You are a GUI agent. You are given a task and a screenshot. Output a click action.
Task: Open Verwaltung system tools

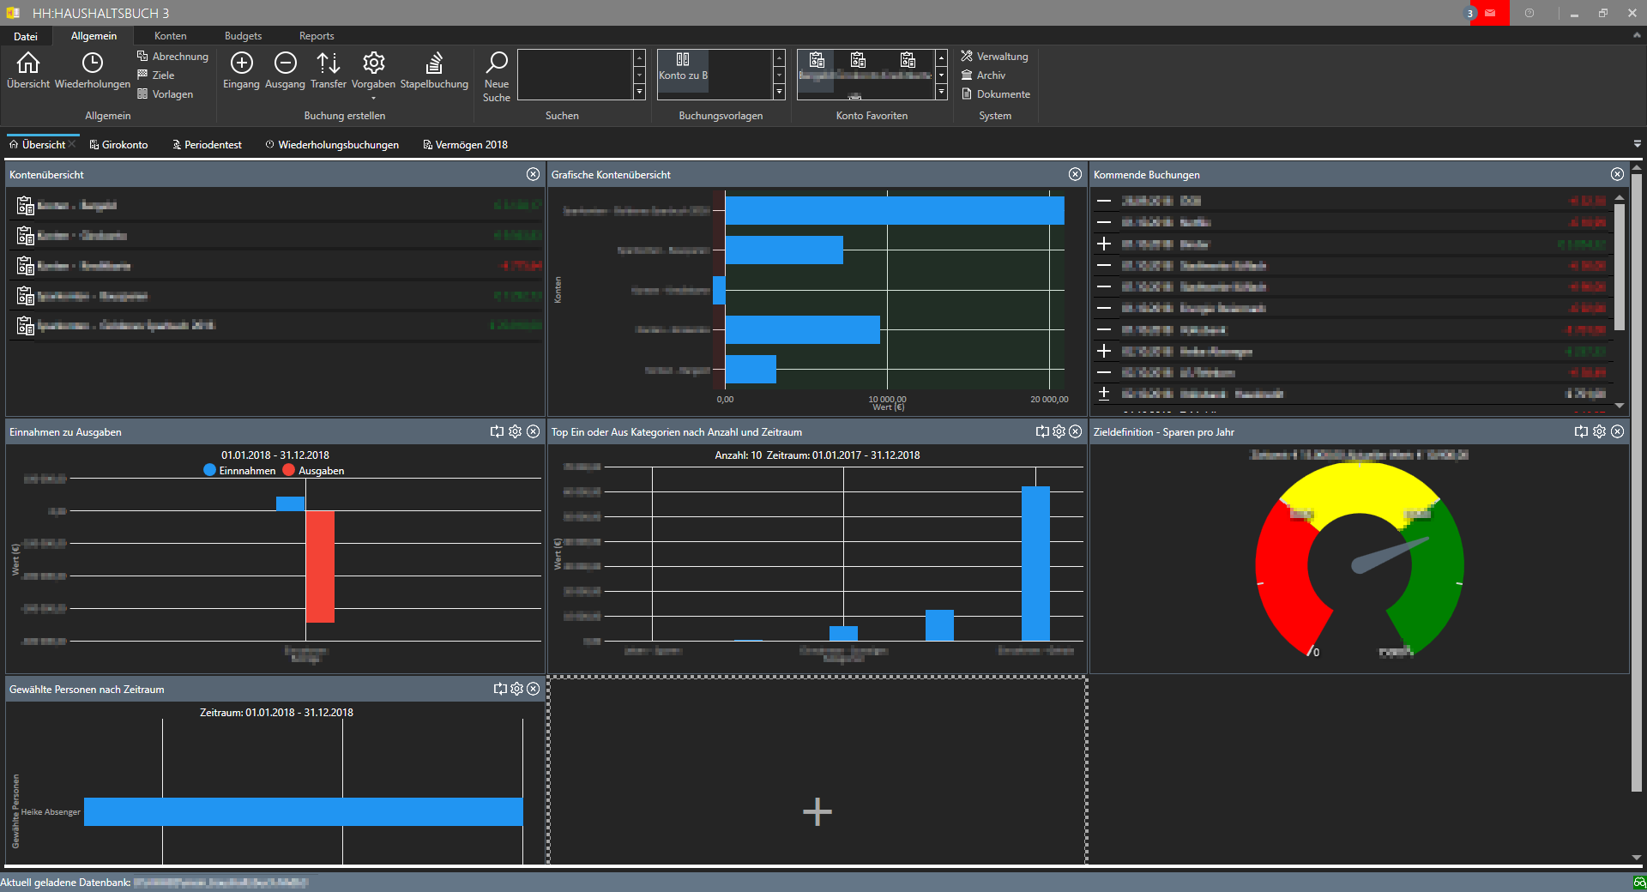994,57
